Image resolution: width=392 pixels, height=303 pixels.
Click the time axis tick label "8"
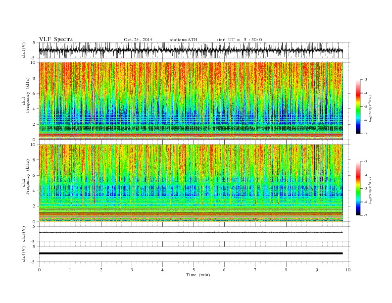point(286,270)
